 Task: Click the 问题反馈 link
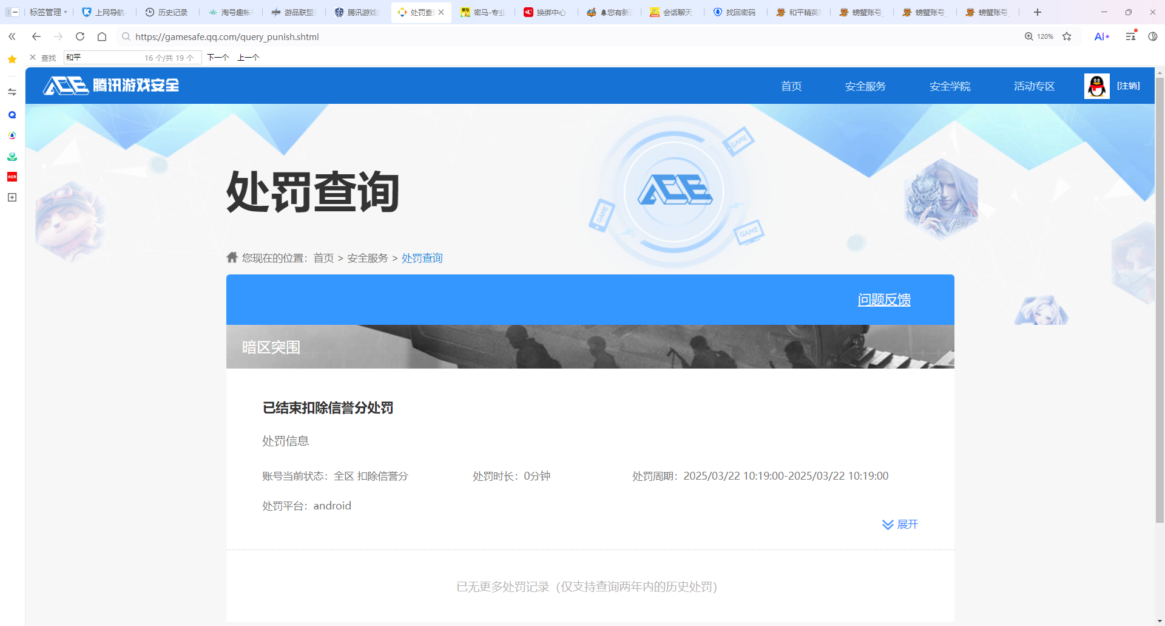[884, 300]
